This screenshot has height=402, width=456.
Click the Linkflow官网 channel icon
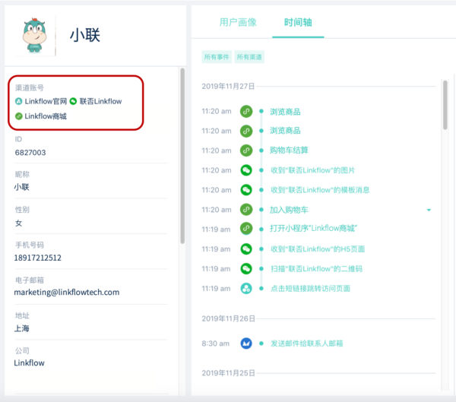pyautogui.click(x=18, y=101)
